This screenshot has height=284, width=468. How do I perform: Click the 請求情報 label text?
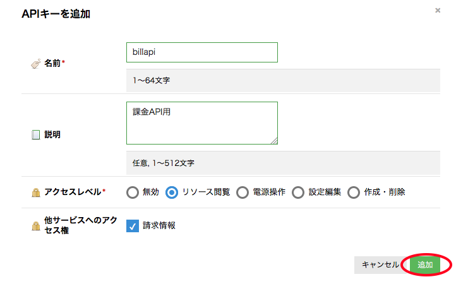(159, 225)
